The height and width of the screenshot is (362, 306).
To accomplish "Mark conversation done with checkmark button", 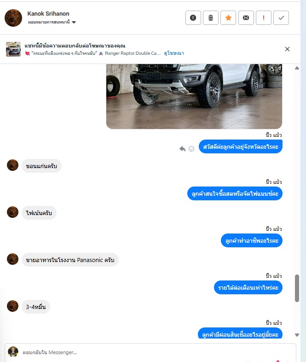I will pyautogui.click(x=281, y=18).
